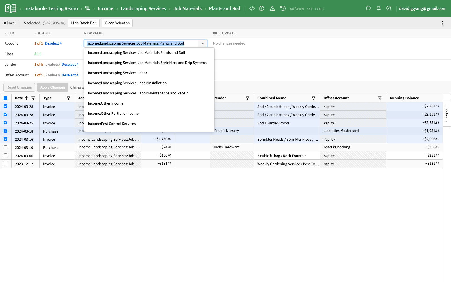Go to Income breadcrumb

pyautogui.click(x=105, y=8)
